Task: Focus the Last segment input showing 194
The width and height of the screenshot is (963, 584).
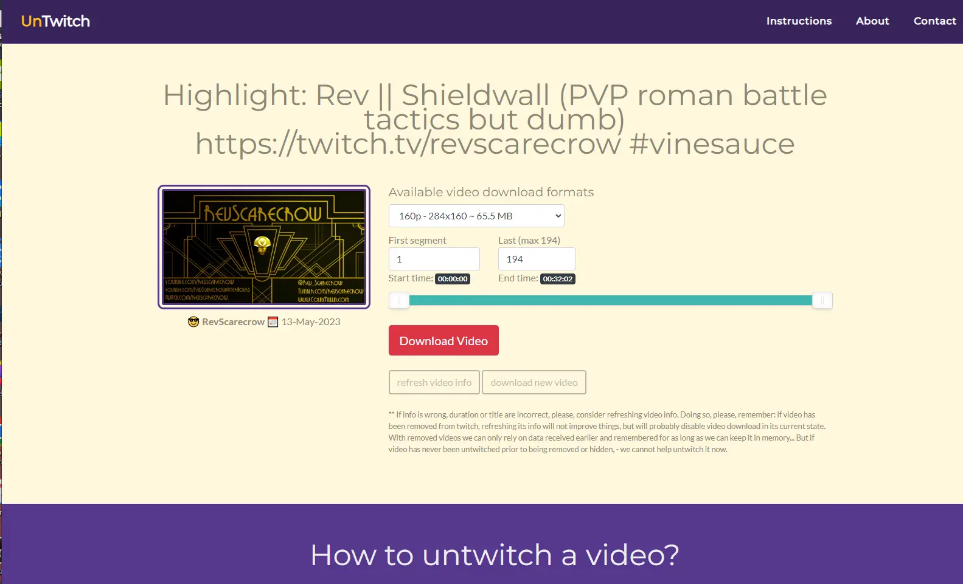Action: (537, 259)
